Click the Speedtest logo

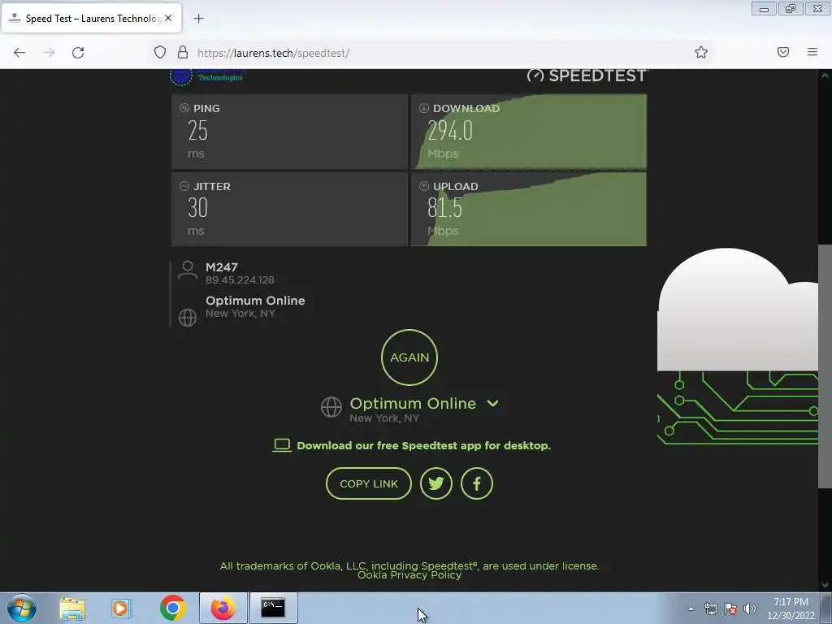[x=587, y=76]
